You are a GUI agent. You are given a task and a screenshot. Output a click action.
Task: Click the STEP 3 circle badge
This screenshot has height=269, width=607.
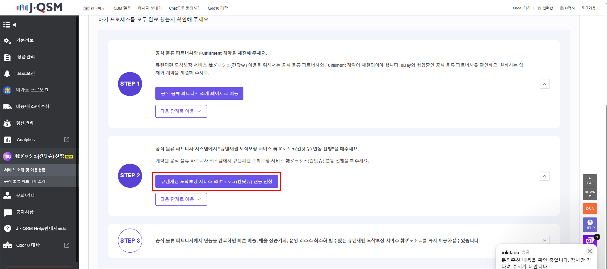click(130, 241)
